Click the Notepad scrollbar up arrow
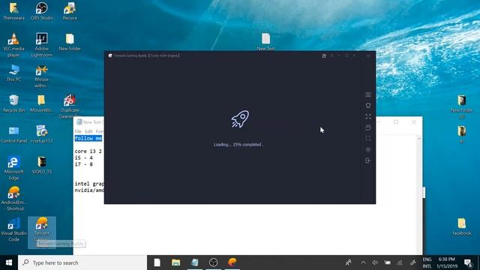This screenshot has width=480, height=270. [419, 139]
